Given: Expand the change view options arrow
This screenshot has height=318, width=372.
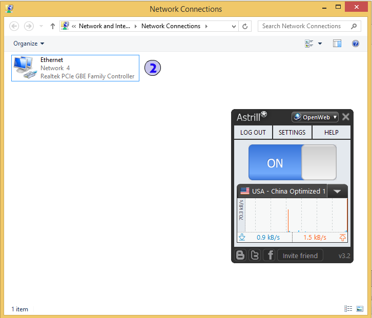Looking at the screenshot, I should tap(320, 44).
